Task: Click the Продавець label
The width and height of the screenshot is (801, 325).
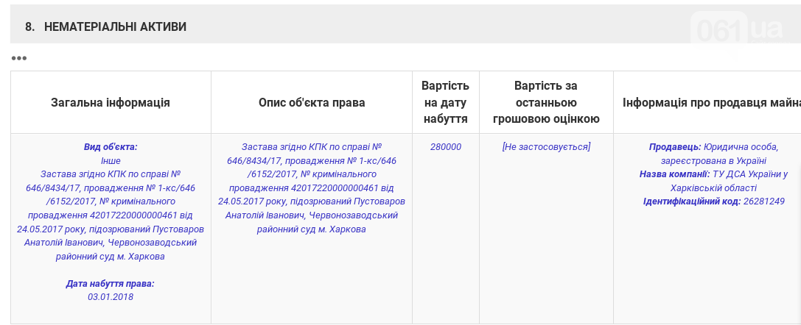Action: (674, 147)
